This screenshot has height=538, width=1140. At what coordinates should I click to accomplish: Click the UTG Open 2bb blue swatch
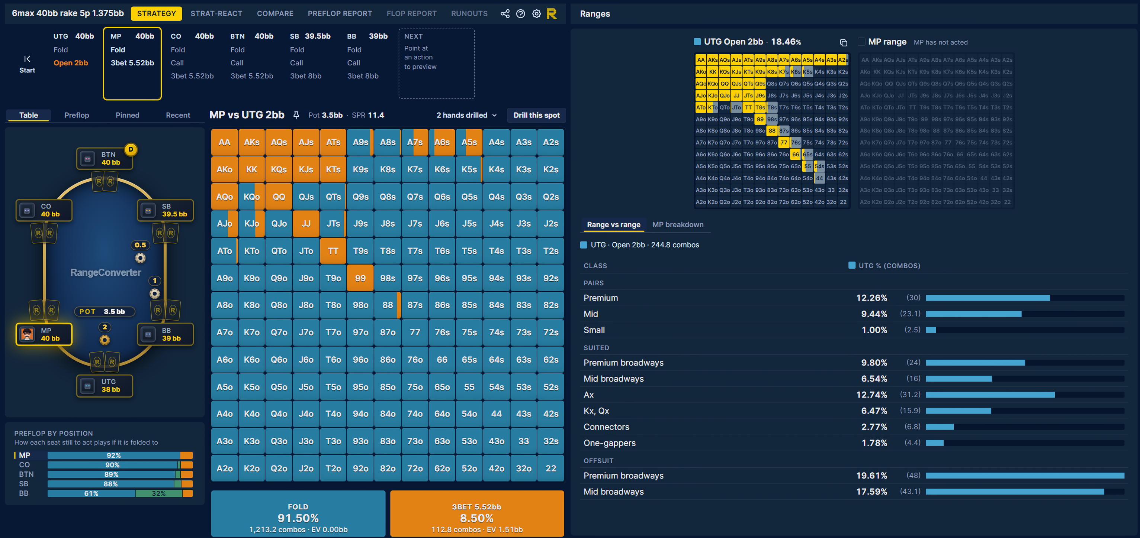click(x=697, y=42)
